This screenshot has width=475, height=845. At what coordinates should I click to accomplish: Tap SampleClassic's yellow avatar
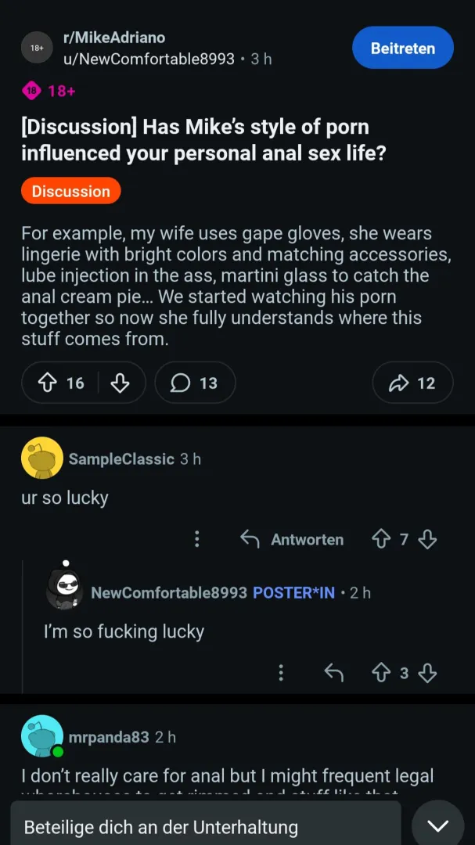[41, 458]
